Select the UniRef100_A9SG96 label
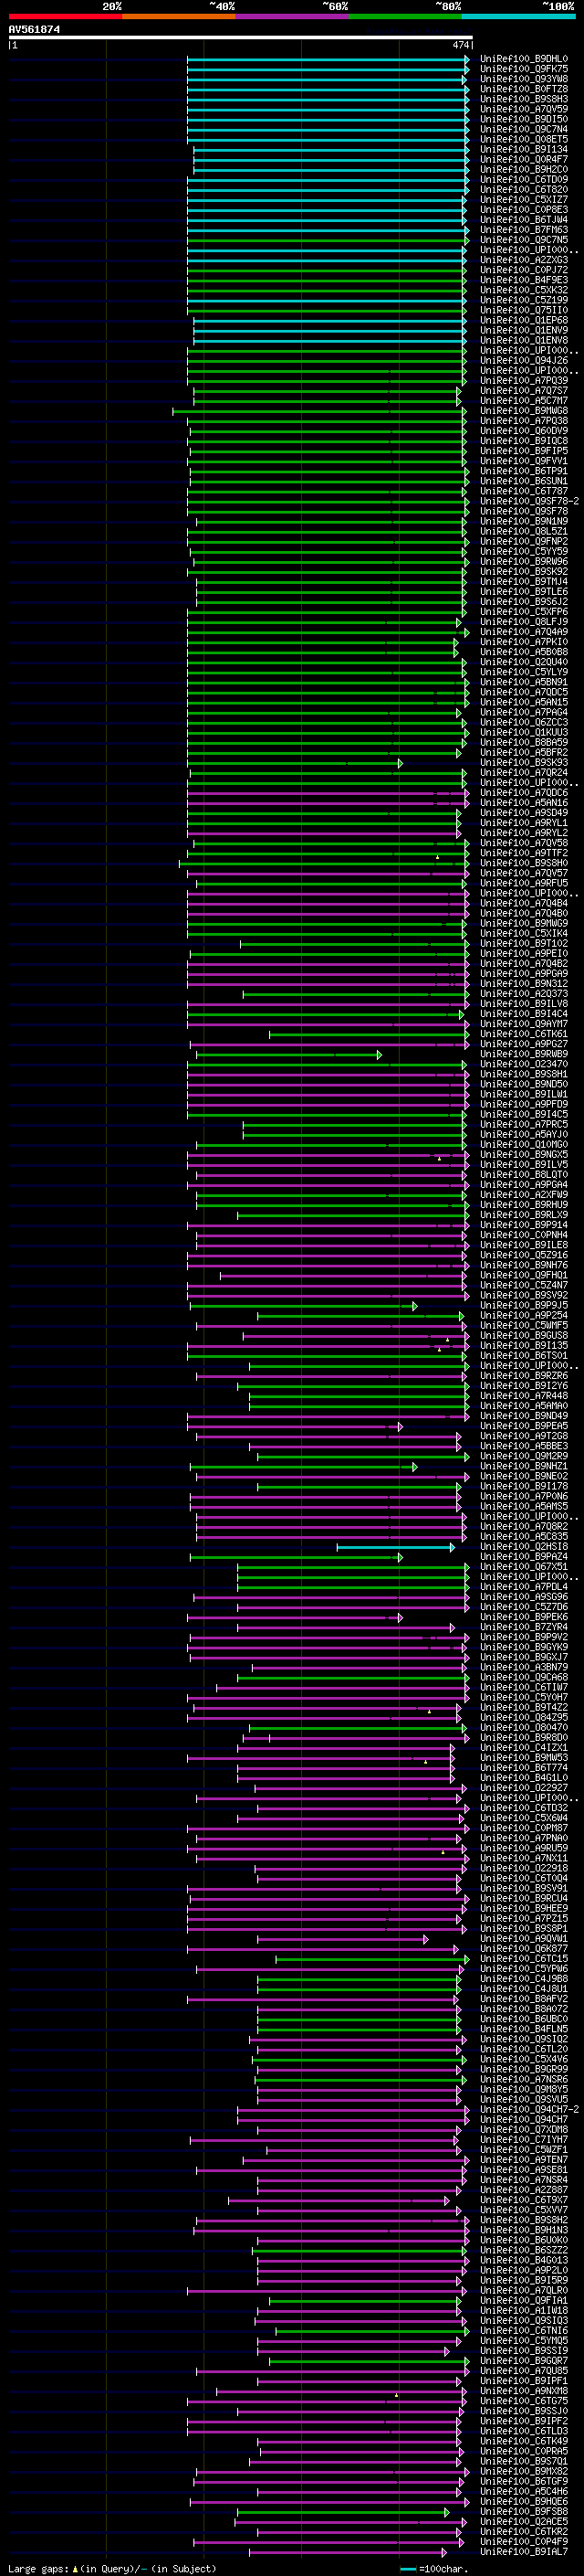The height and width of the screenshot is (2576, 584). (x=523, y=1597)
